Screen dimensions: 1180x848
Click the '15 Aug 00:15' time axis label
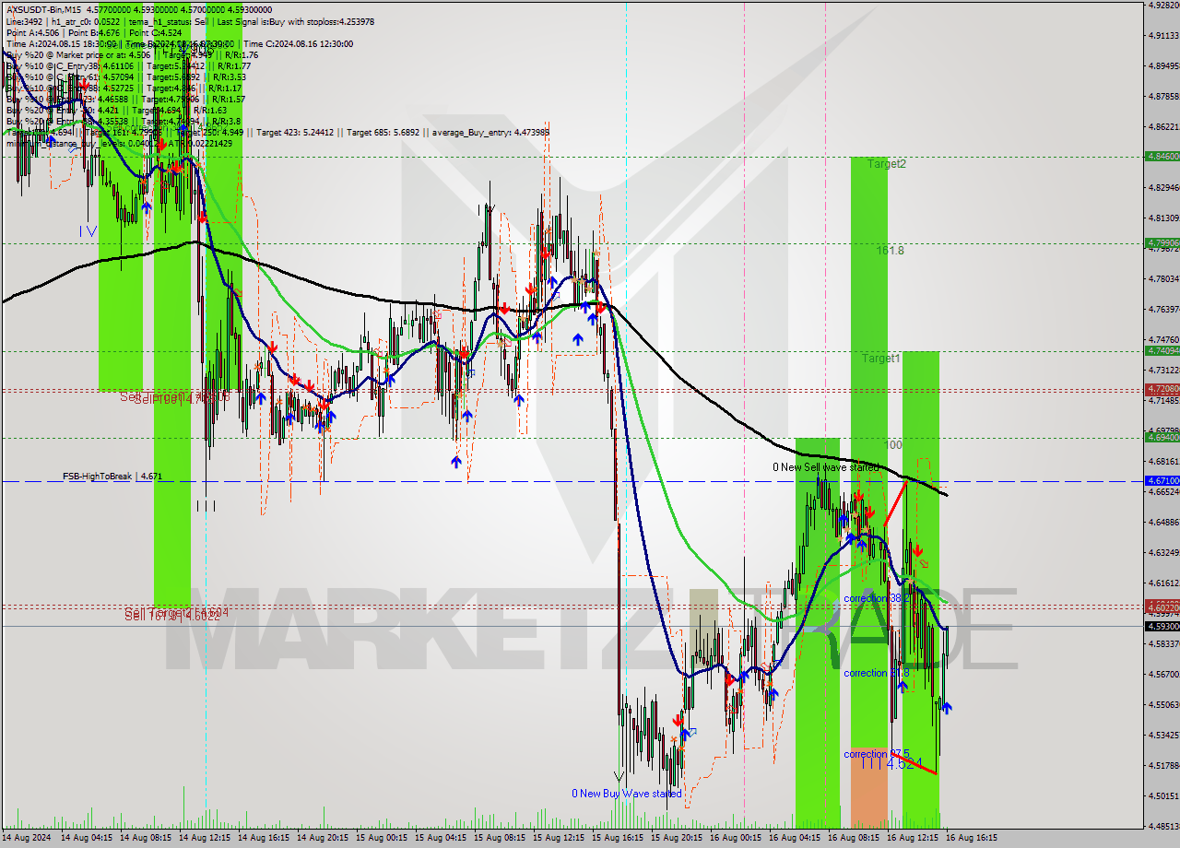coord(382,838)
